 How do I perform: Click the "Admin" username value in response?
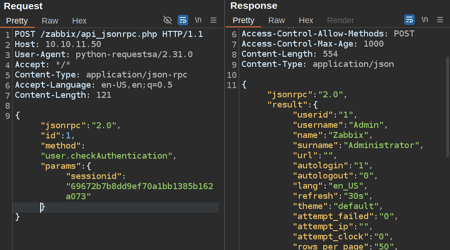click(x=367, y=125)
